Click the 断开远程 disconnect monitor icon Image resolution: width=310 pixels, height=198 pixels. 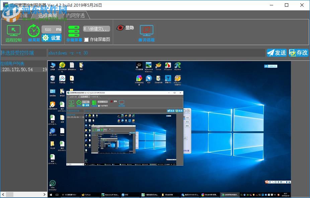click(x=146, y=31)
